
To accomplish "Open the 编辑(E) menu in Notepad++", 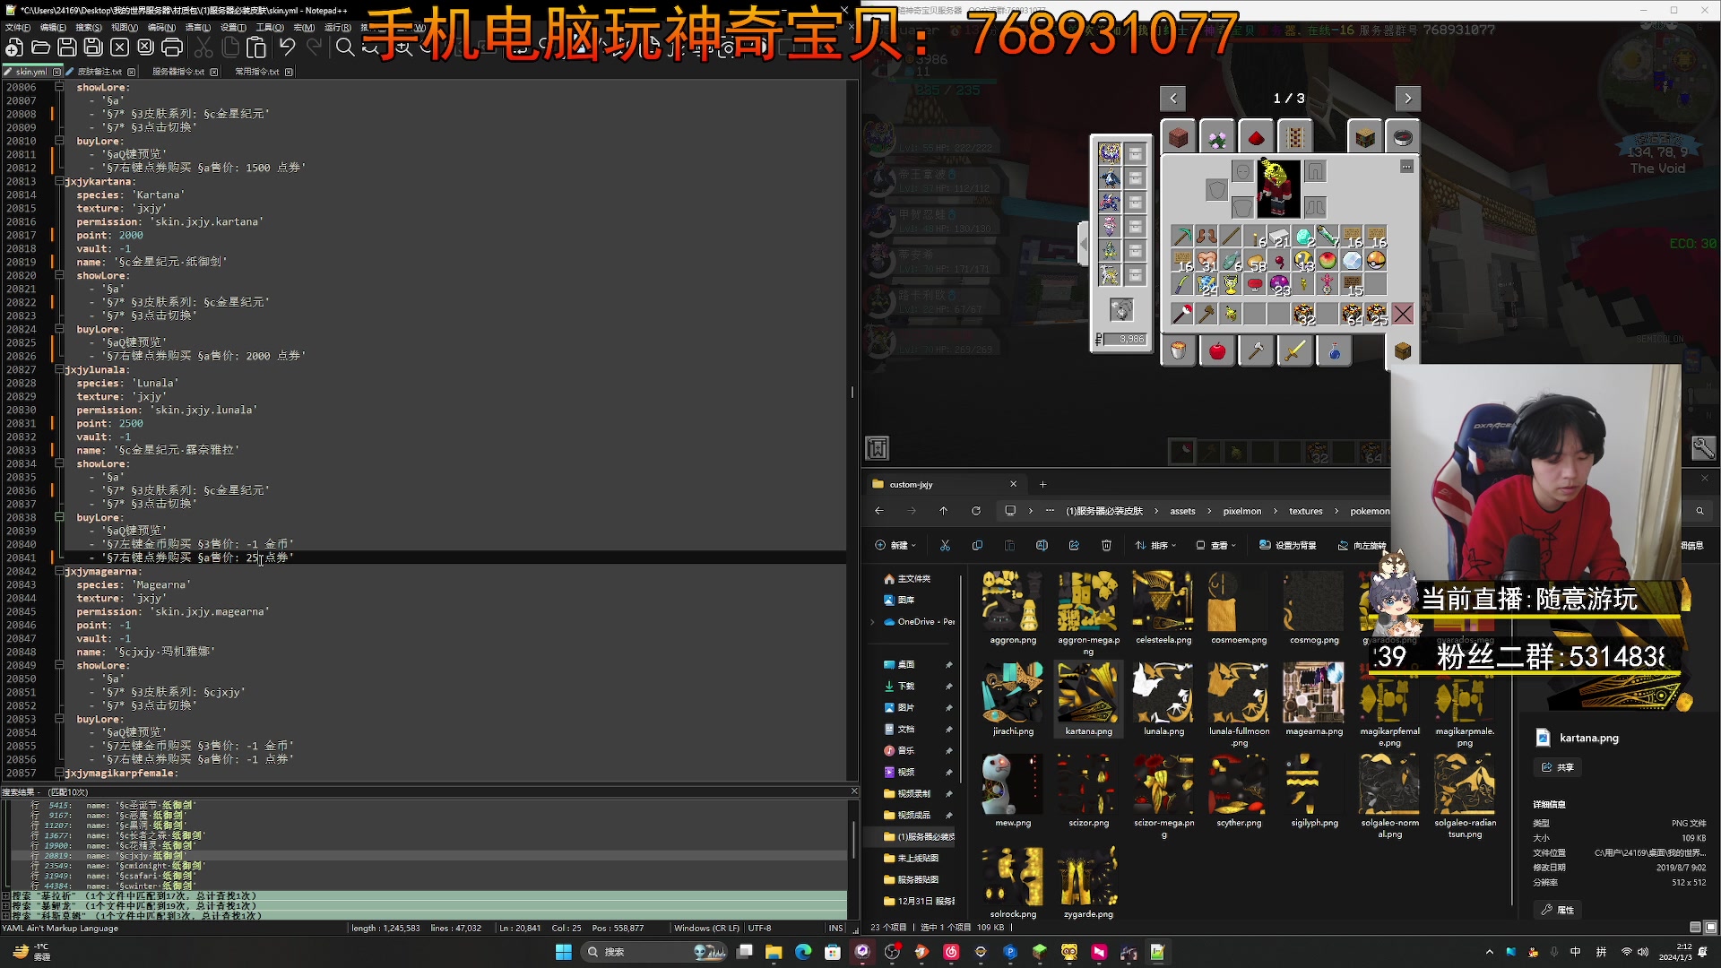I will point(53,28).
